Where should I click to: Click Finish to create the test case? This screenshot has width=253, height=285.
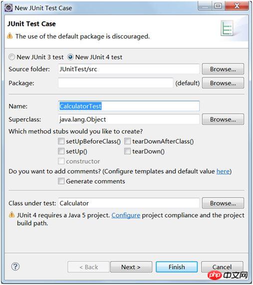[177, 267]
